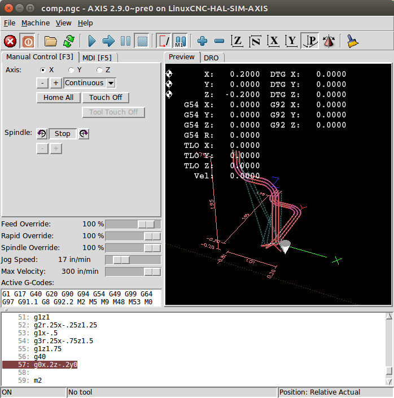Viewport: 394px width, 398px height.
Task: Select G-code line 56 g40
Action: [40, 357]
